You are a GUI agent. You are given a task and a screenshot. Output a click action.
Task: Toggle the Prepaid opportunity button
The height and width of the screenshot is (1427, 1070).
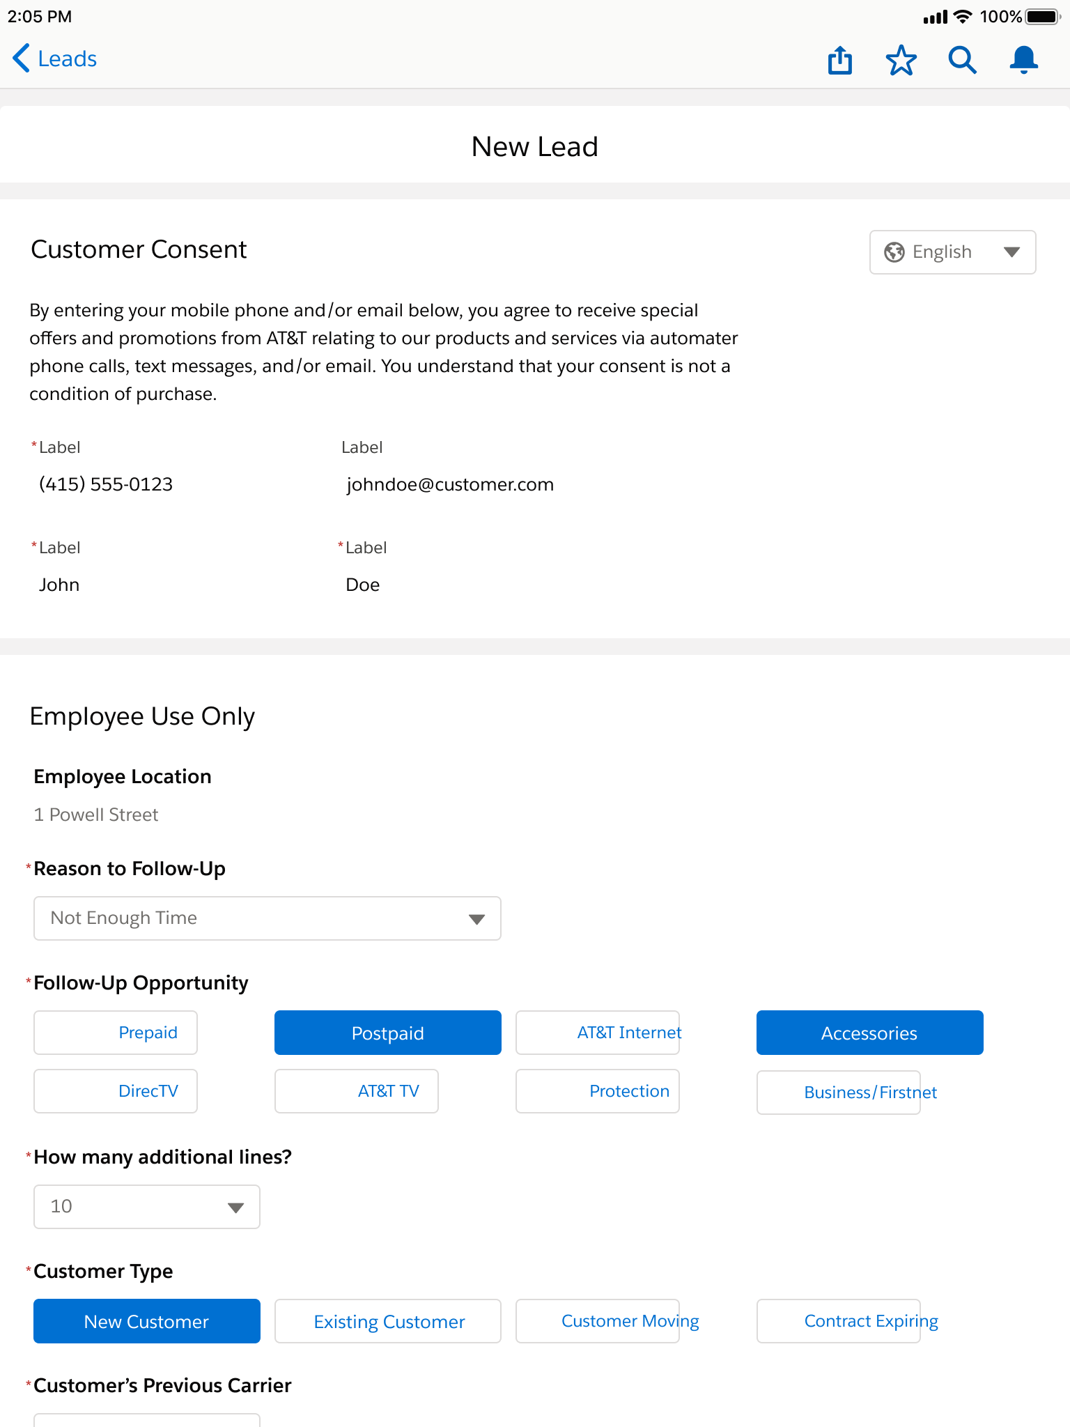(x=116, y=1033)
